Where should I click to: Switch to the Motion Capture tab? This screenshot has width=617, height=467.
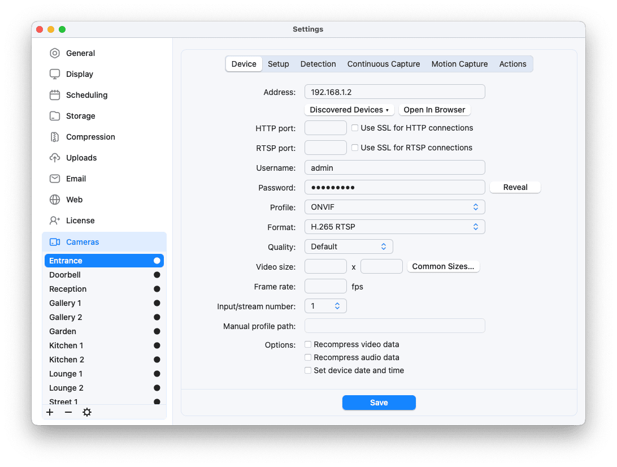tap(459, 64)
